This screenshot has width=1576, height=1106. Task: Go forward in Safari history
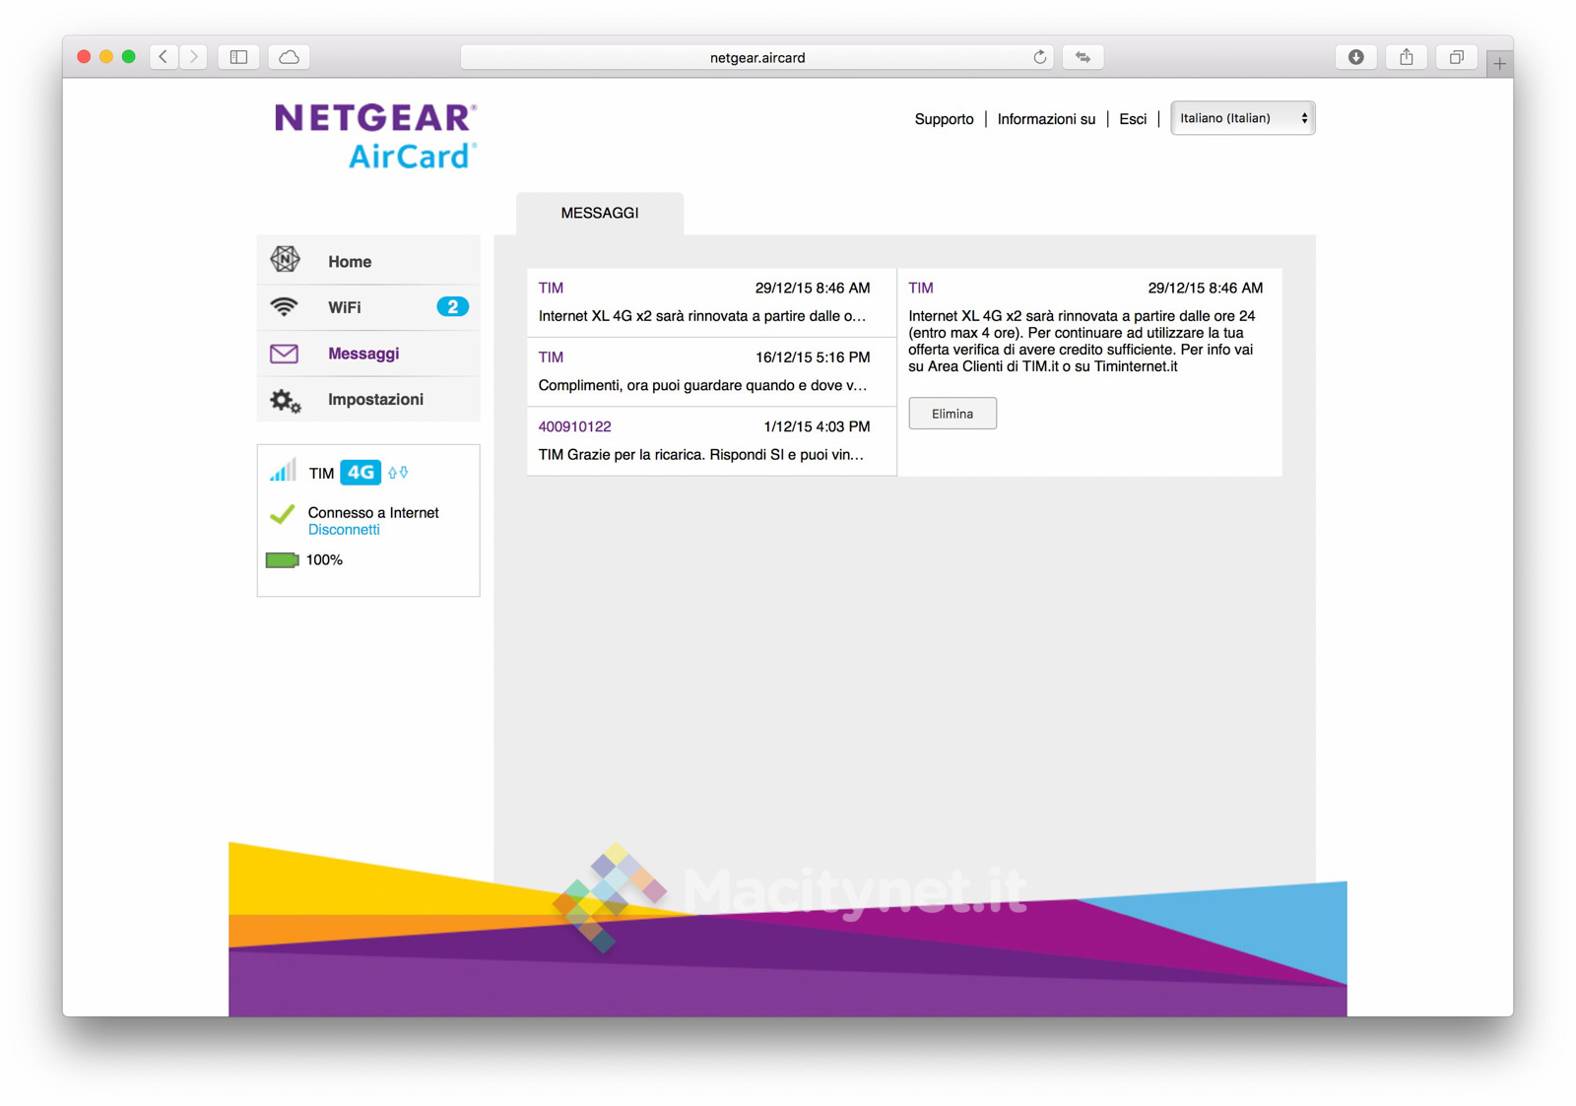[194, 57]
